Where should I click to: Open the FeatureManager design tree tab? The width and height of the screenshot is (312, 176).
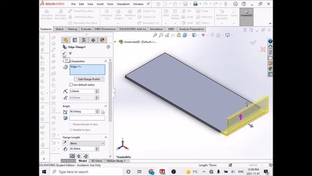66,40
